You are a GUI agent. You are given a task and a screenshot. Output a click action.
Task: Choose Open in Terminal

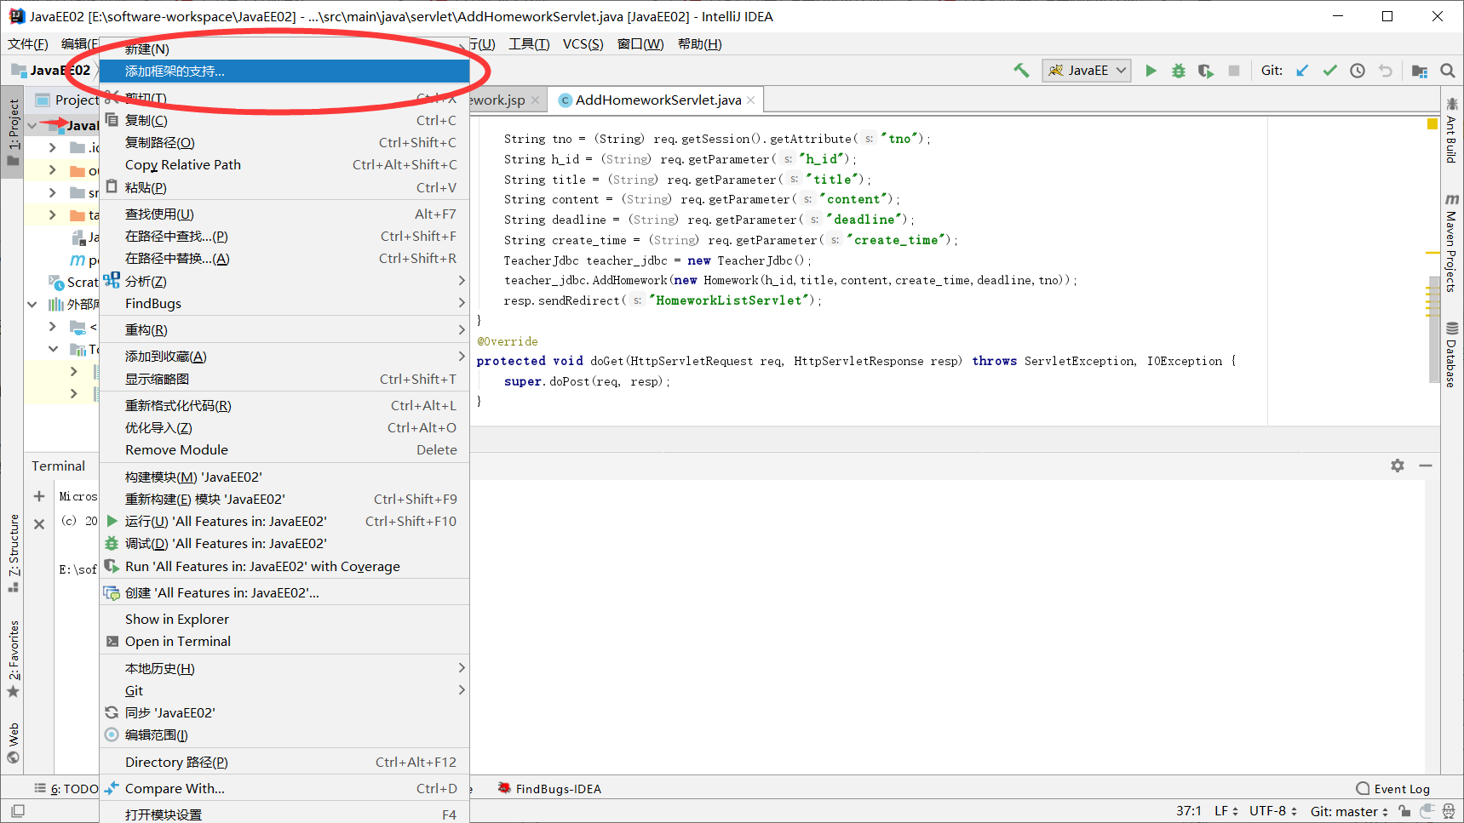point(284,641)
